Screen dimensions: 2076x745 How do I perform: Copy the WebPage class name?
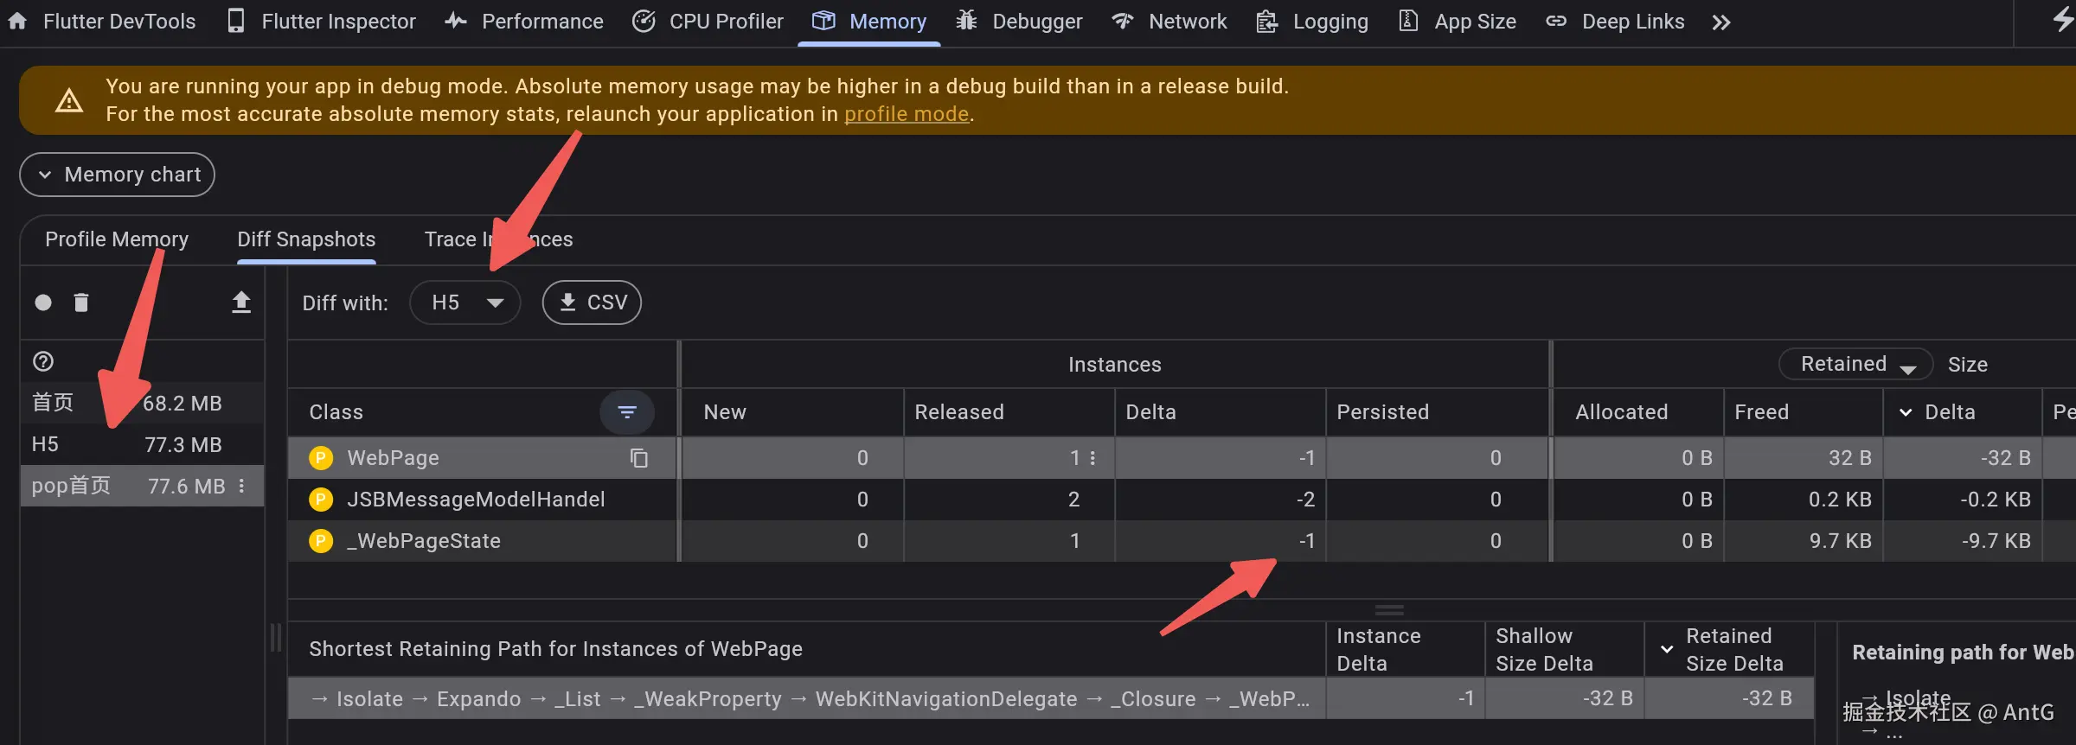point(639,458)
